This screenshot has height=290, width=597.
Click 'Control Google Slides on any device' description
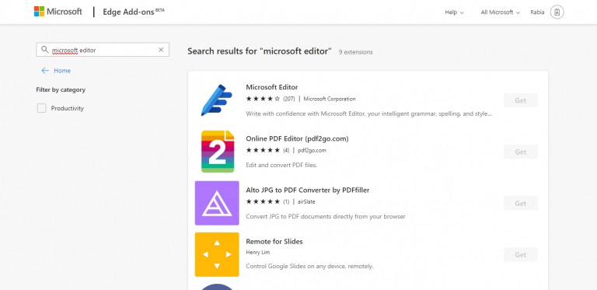pyautogui.click(x=309, y=266)
